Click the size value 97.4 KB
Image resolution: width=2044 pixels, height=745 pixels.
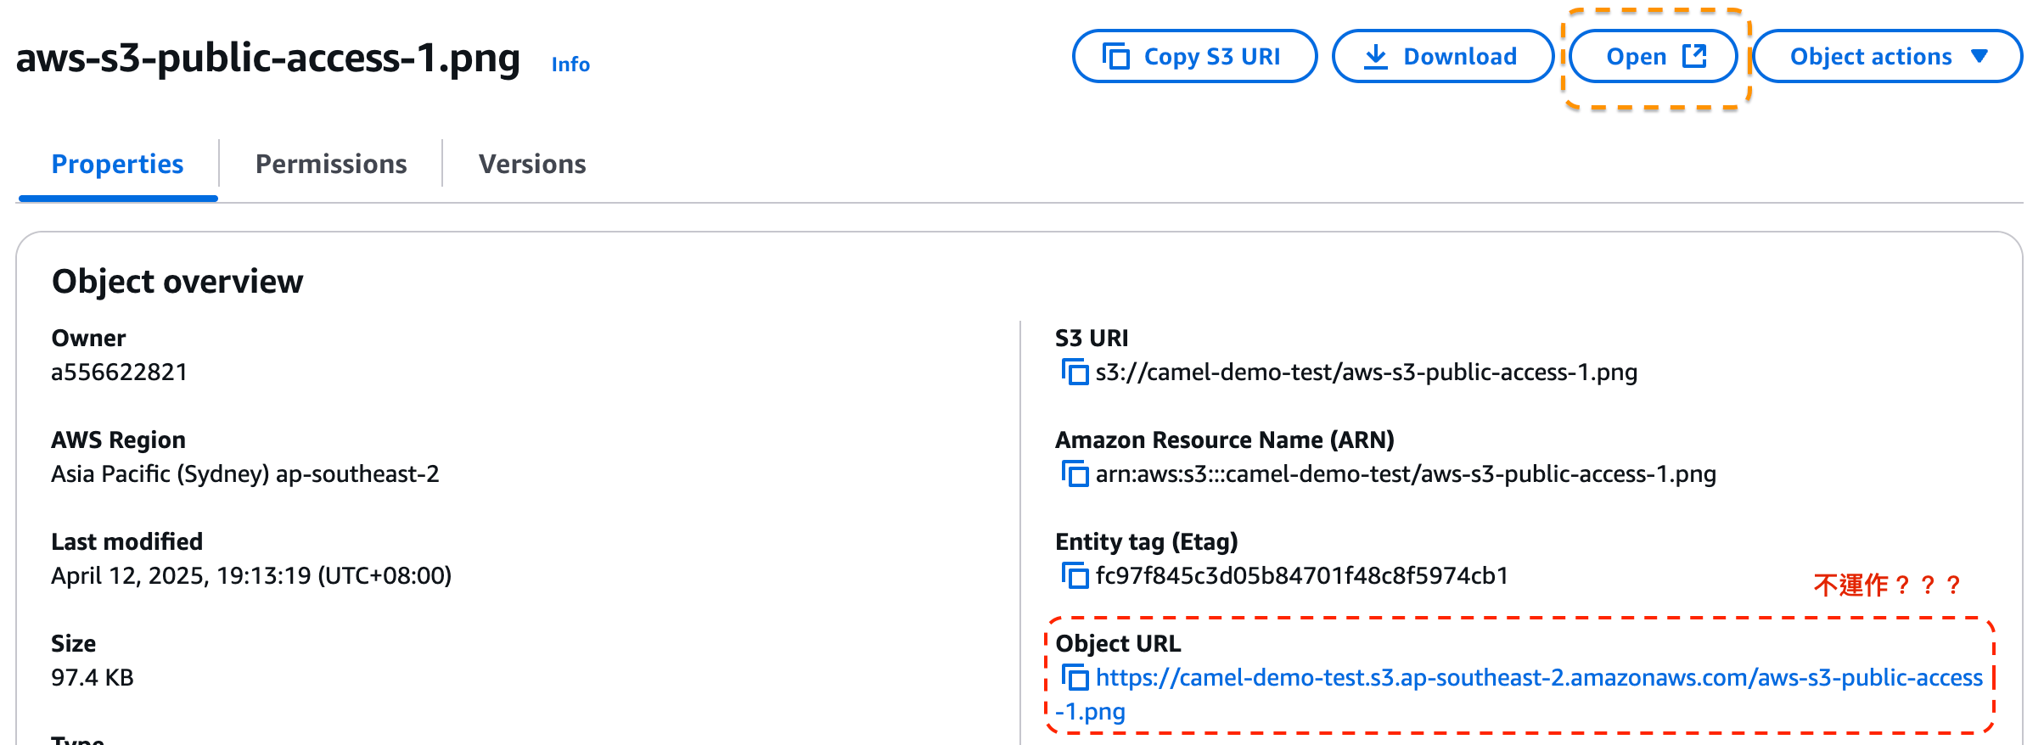93,677
